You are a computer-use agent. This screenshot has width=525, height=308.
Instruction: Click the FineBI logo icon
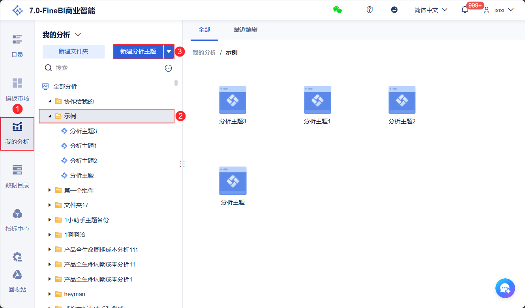18,10
